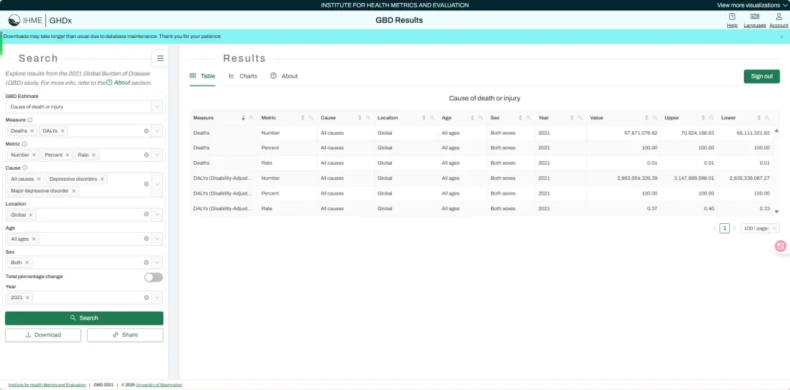
Task: Remove the All ages tag
Action: pos(34,239)
